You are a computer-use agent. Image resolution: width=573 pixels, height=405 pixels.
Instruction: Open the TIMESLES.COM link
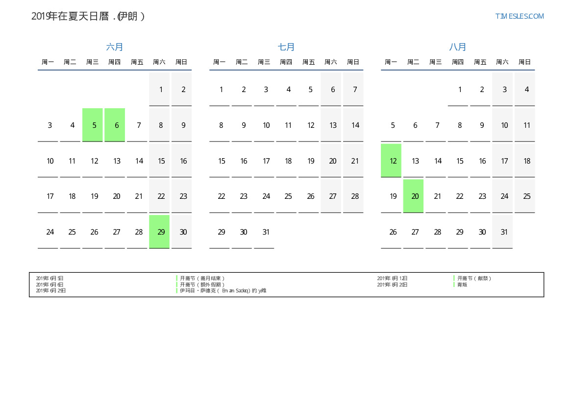point(519,16)
